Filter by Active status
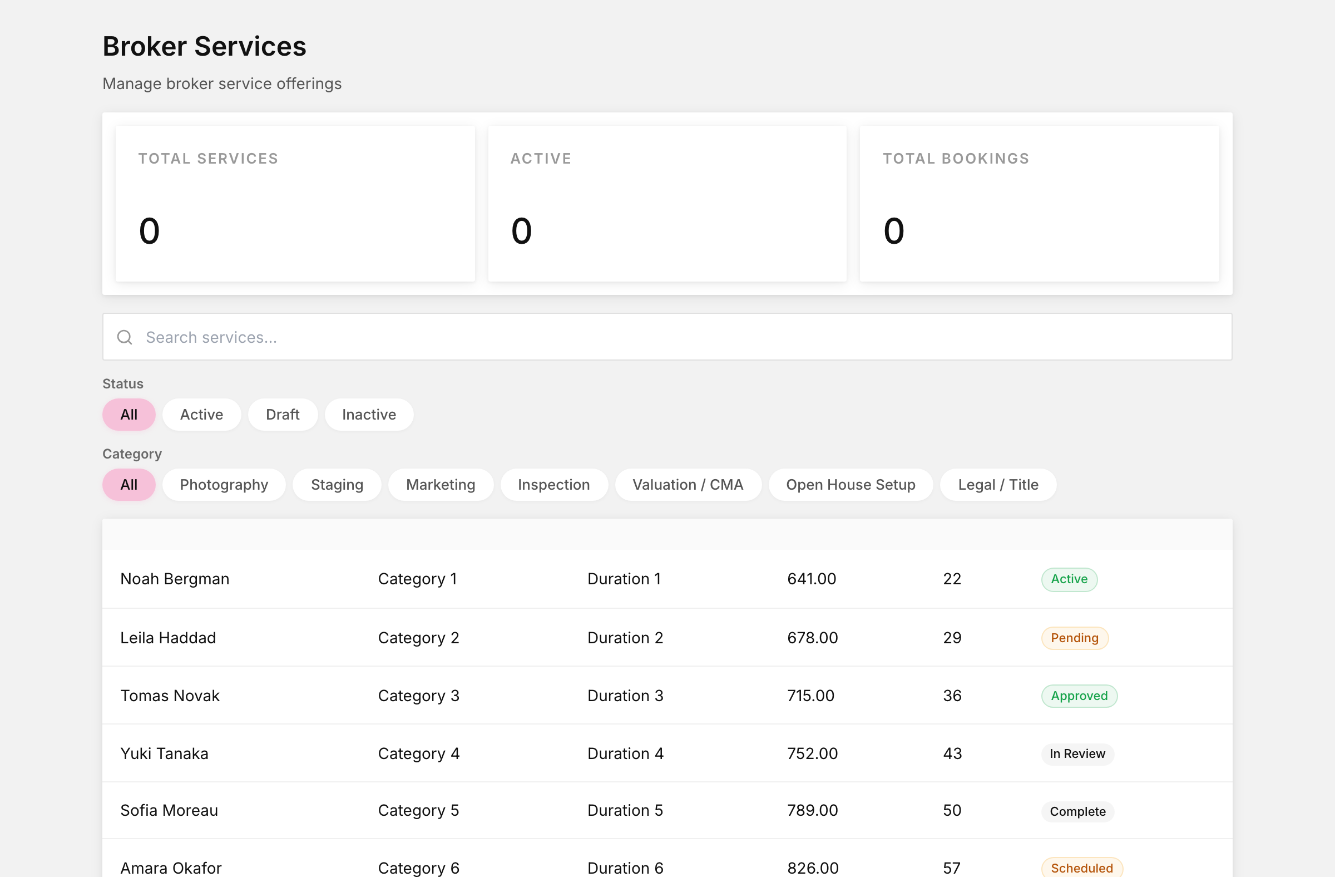Viewport: 1335px width, 877px height. tap(201, 415)
